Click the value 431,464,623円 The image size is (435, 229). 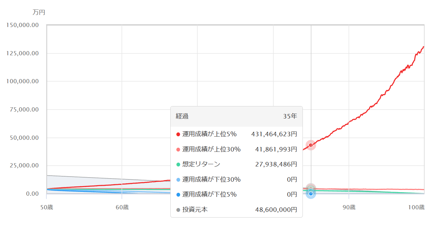tap(274, 134)
